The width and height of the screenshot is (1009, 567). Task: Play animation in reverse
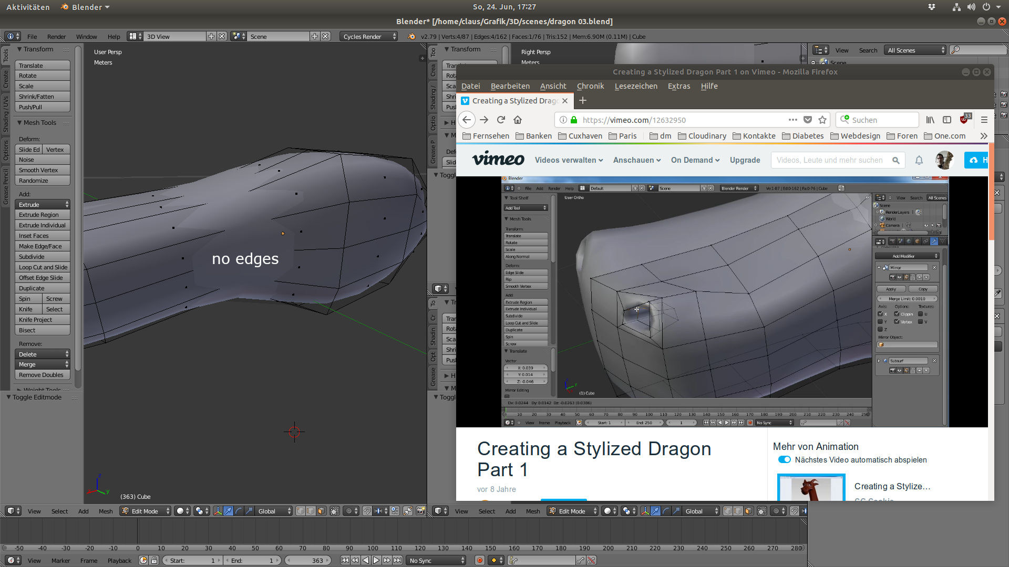coord(366,560)
